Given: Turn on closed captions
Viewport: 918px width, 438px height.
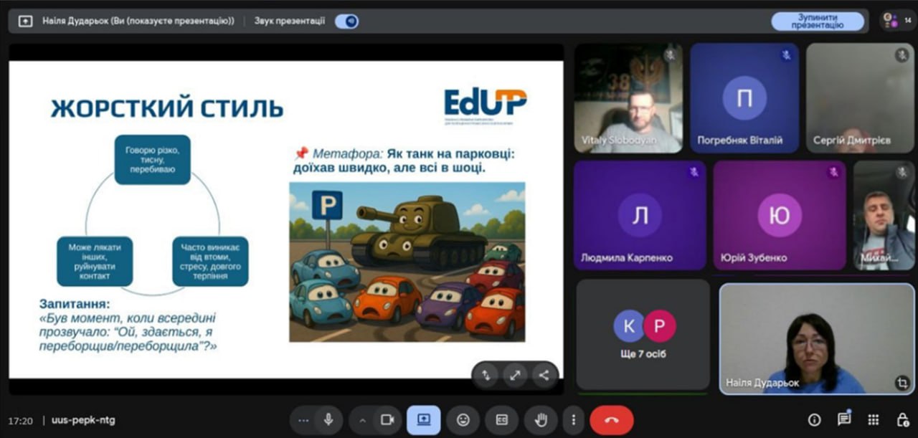Looking at the screenshot, I should coord(502,420).
